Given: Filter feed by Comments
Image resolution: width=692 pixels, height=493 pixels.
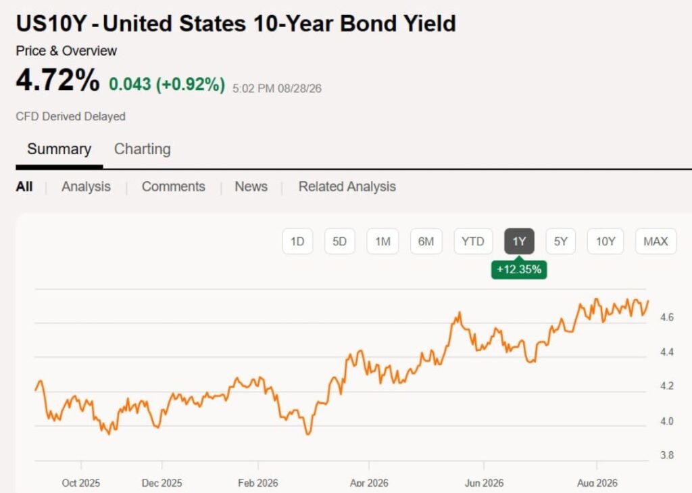Looking at the screenshot, I should click(x=174, y=187).
